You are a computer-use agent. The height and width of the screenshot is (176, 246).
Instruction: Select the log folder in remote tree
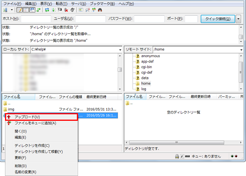[x=143, y=89]
